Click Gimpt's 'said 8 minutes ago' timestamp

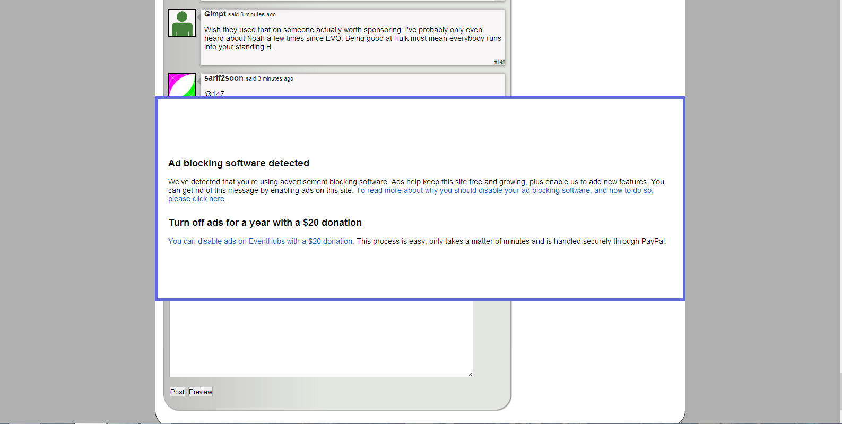pos(252,15)
